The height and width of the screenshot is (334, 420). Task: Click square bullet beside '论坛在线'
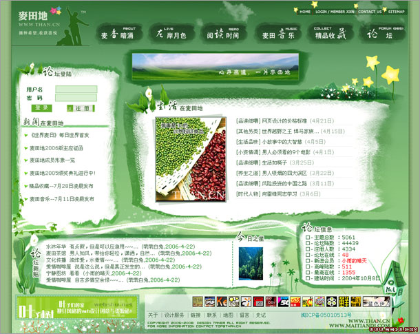[308, 255]
